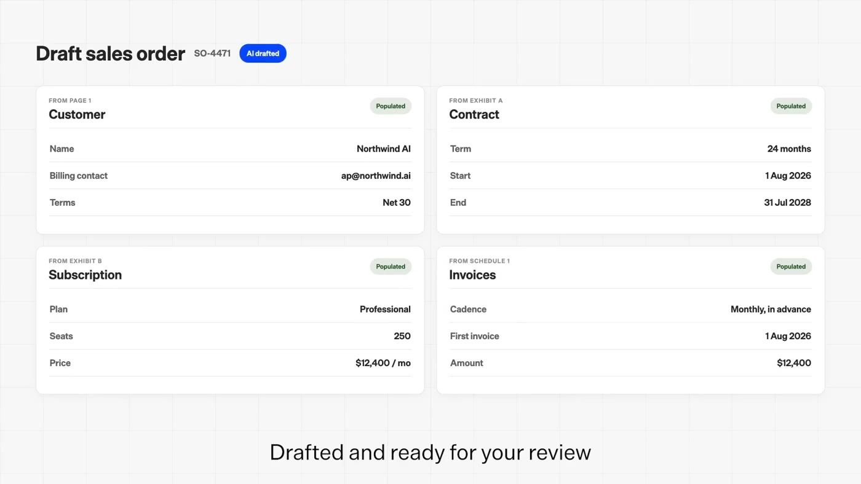Click the "Plan" field label in Subscription
The width and height of the screenshot is (861, 484).
[x=58, y=309]
